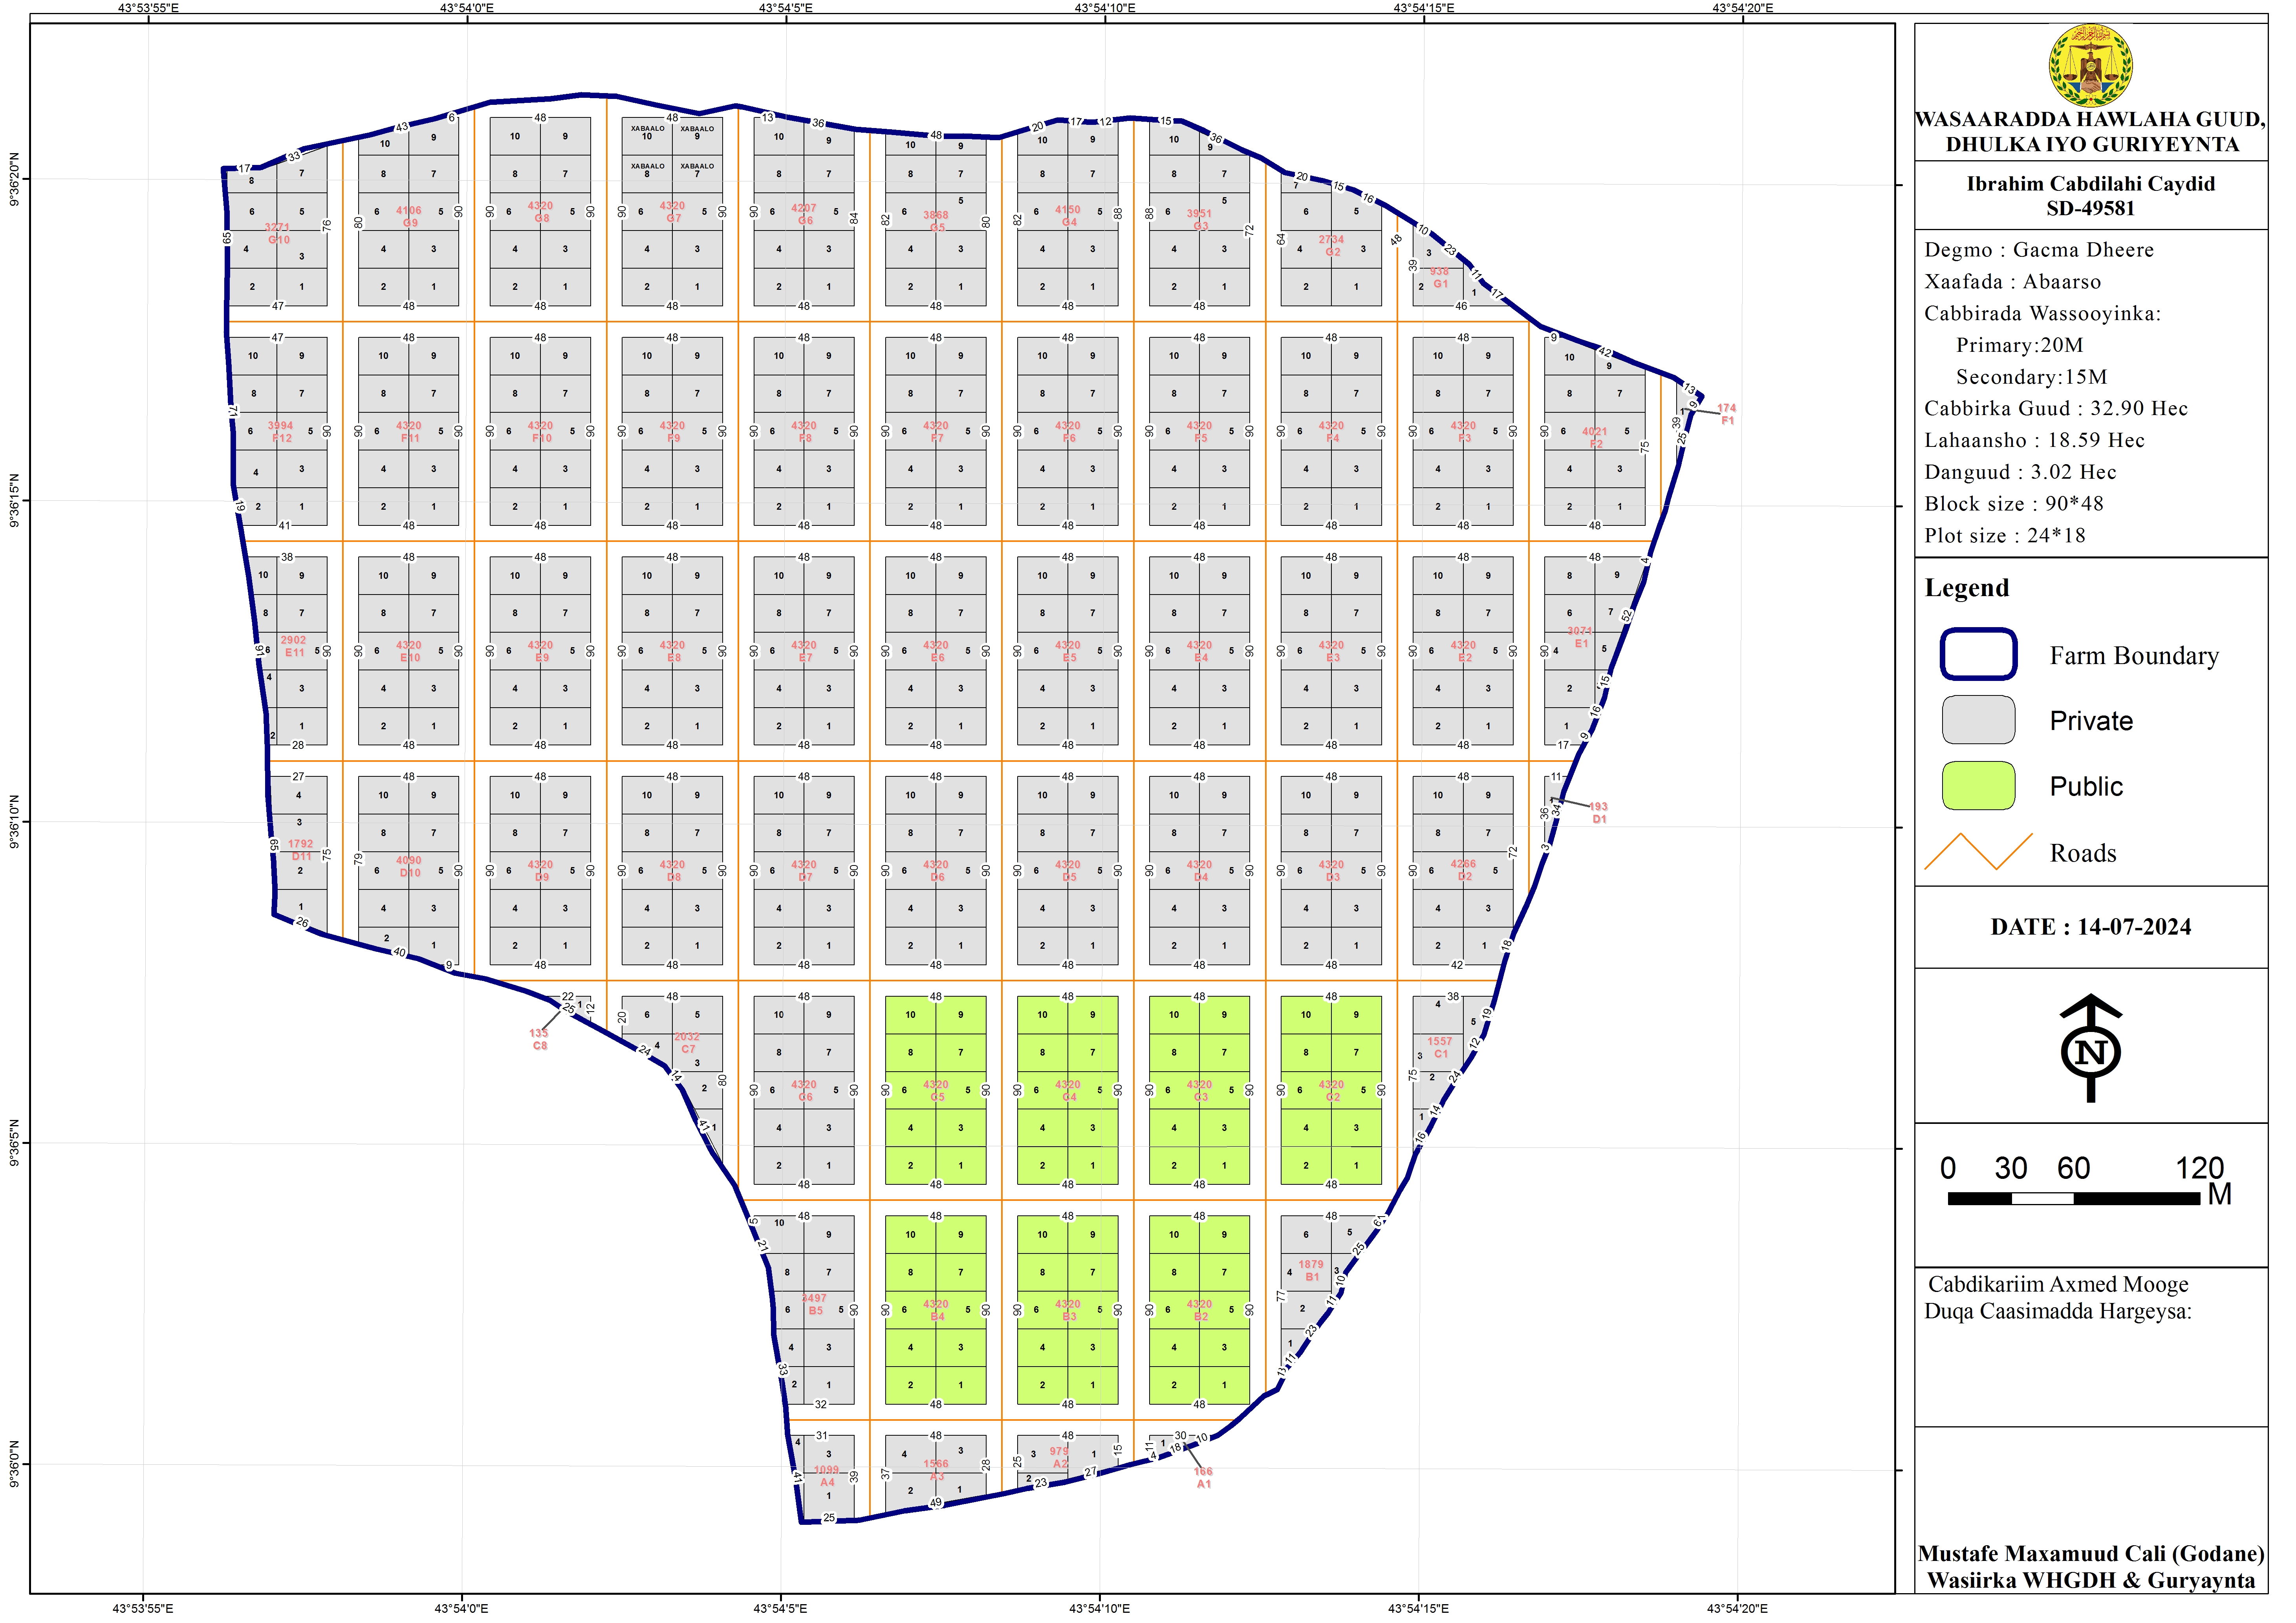Select the "Degmo : Gacma Dheere" line

click(2039, 250)
